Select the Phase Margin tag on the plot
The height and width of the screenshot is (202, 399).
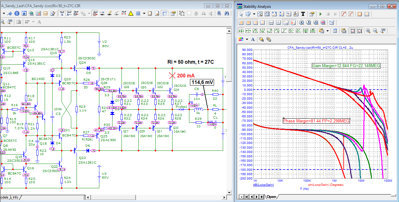(316, 121)
